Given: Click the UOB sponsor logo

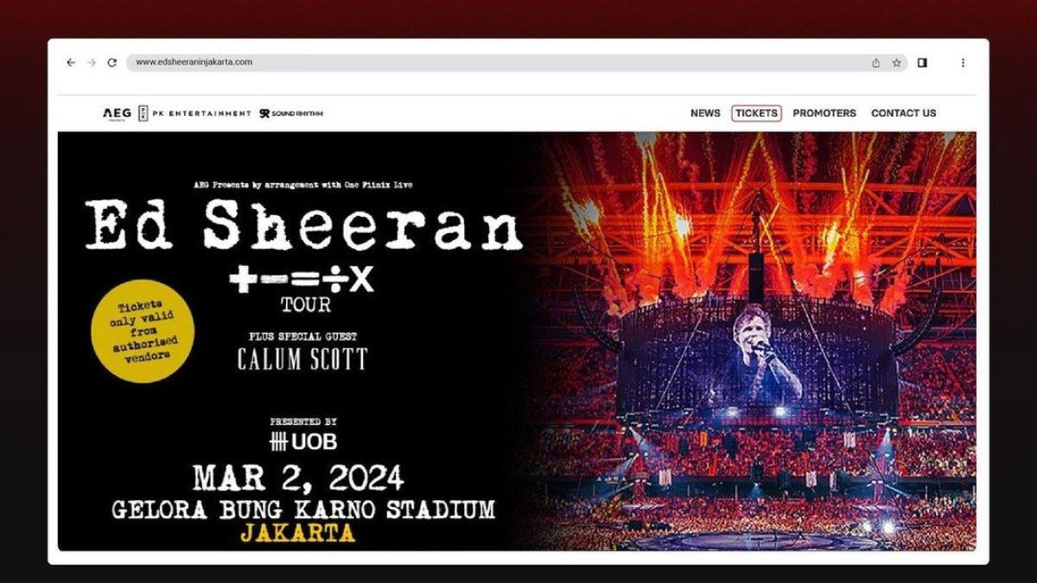Looking at the screenshot, I should pos(303,441).
